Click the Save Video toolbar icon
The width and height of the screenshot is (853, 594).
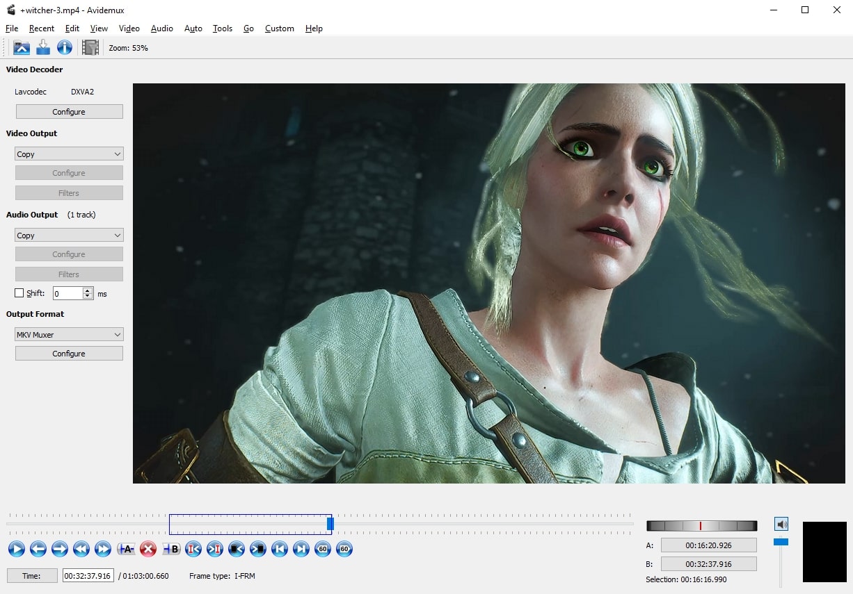click(x=43, y=47)
